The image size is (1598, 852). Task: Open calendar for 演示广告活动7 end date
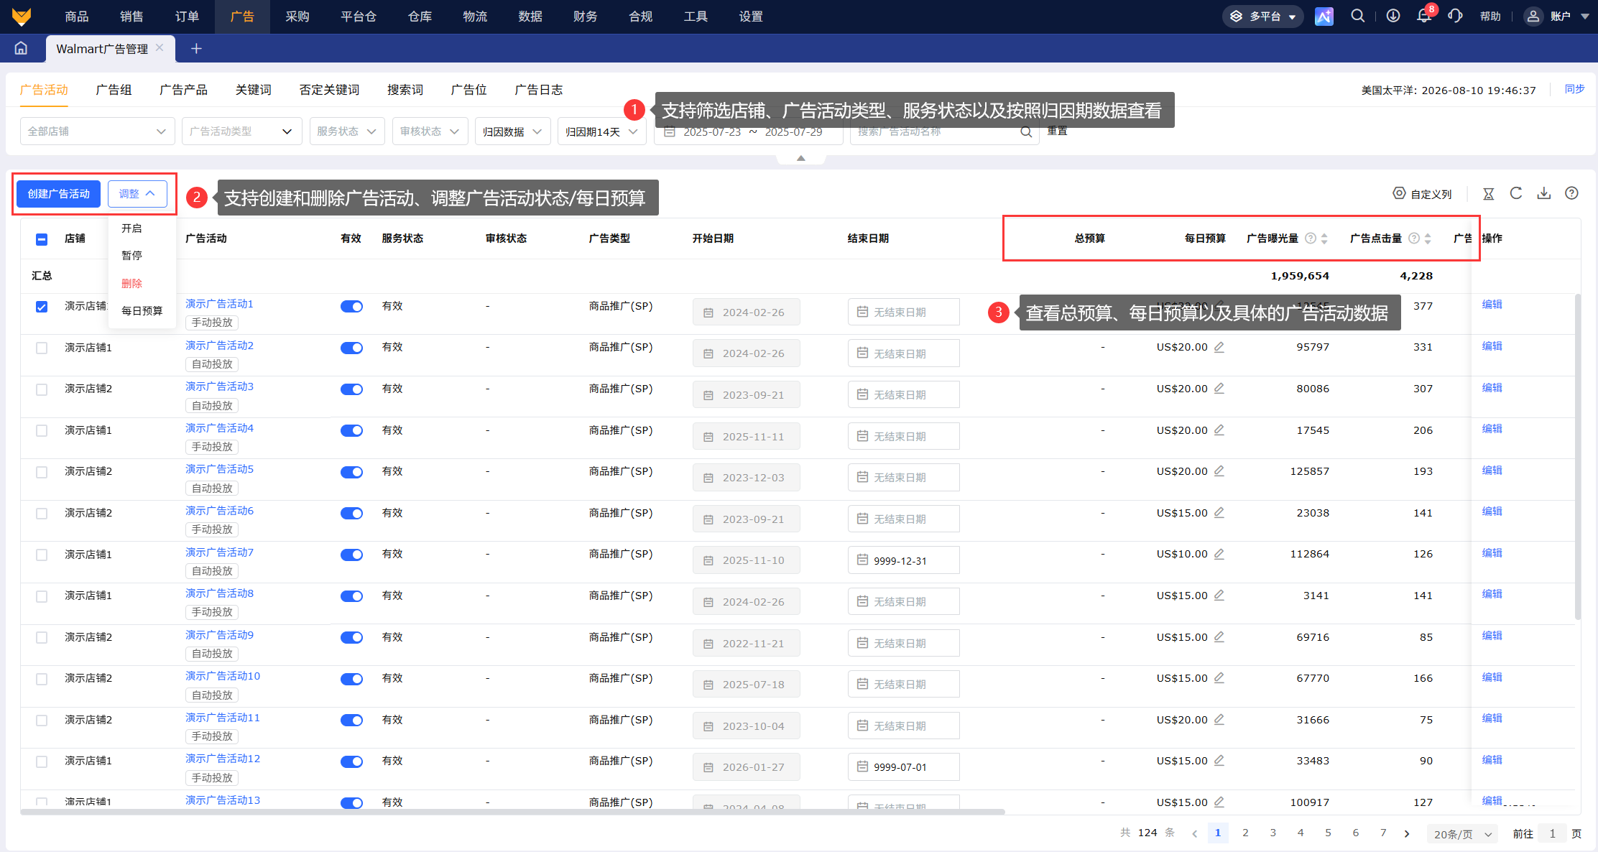(x=862, y=560)
